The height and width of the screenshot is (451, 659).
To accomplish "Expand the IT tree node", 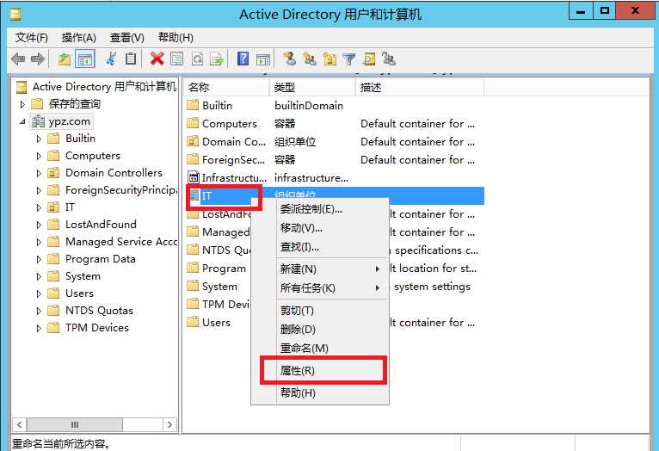I will [x=39, y=207].
